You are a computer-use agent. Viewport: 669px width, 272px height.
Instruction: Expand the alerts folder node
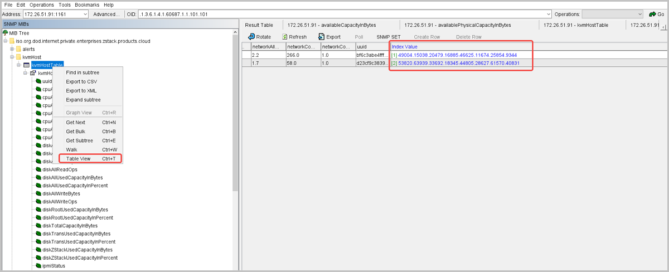tap(12, 49)
